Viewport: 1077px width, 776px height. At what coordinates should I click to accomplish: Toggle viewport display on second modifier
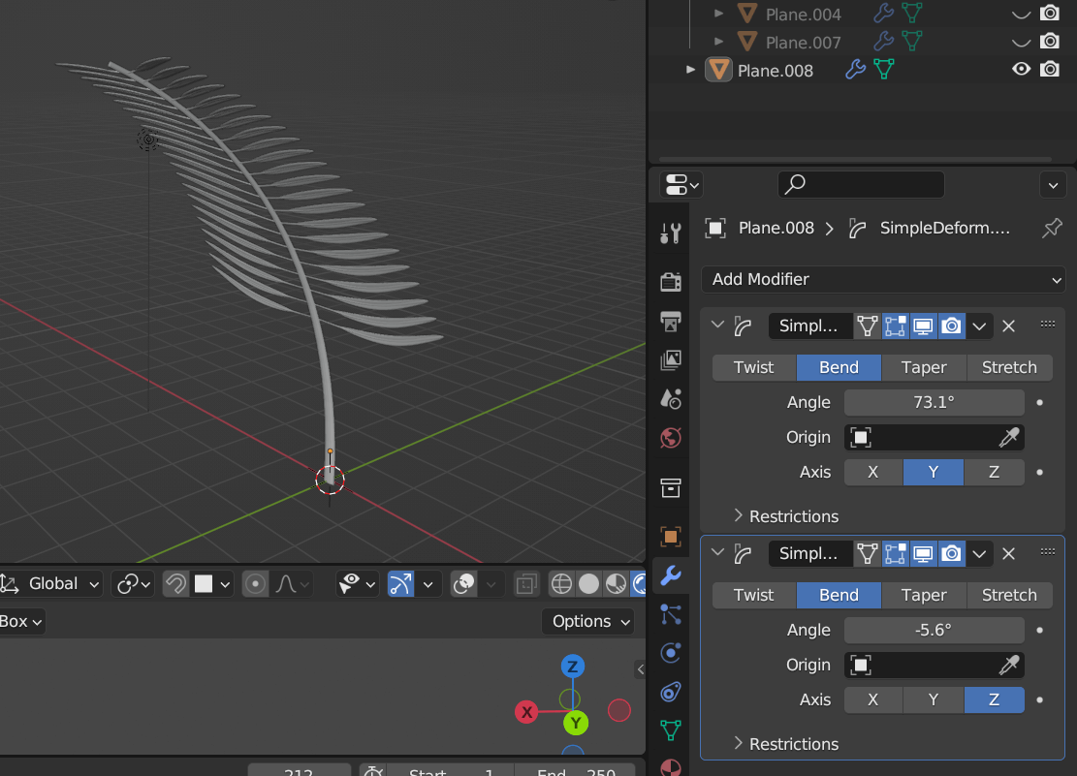(923, 553)
